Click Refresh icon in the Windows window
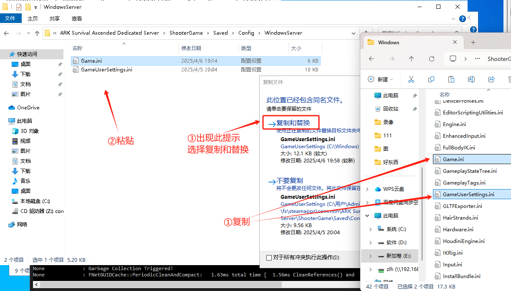 coord(432,59)
